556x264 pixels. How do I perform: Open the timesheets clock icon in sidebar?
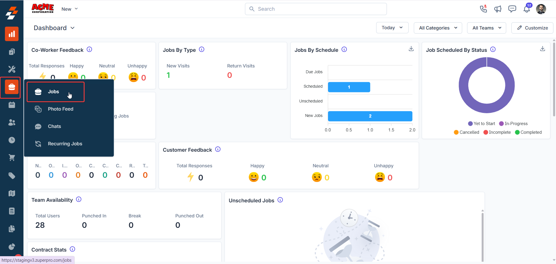12,140
